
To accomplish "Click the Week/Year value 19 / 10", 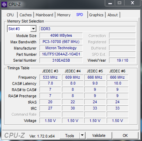I will click(x=122, y=60).
